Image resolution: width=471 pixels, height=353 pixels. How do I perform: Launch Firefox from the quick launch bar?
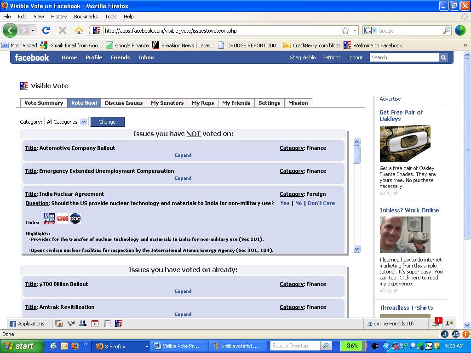(75, 346)
